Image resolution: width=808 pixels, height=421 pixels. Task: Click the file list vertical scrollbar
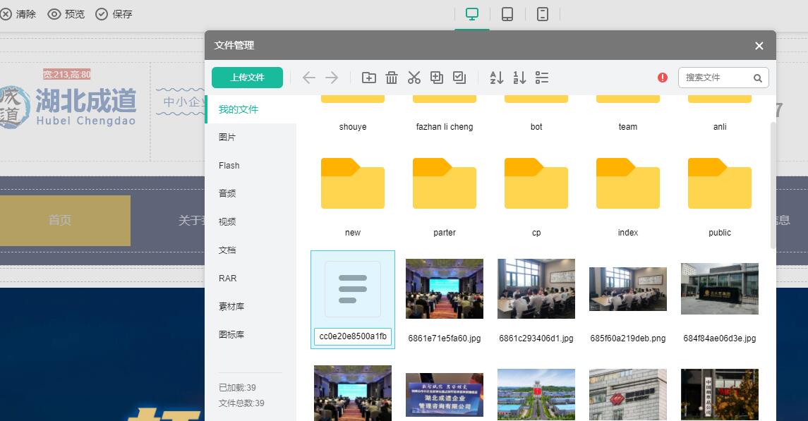pyautogui.click(x=773, y=185)
